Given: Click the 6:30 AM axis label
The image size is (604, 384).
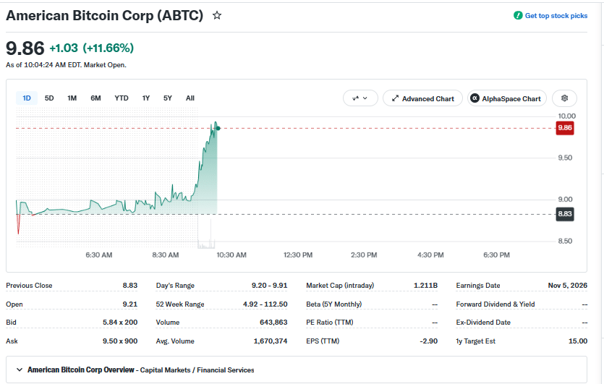Looking at the screenshot, I should click(99, 255).
